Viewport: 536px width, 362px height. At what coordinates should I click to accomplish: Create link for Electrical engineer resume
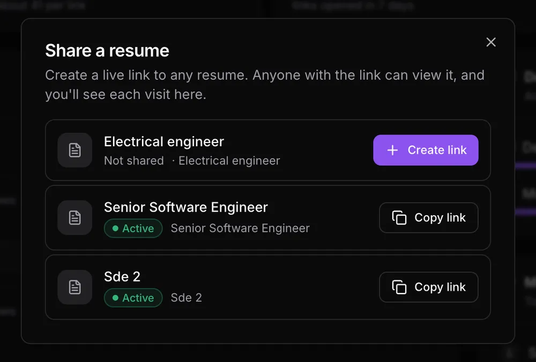tap(426, 150)
